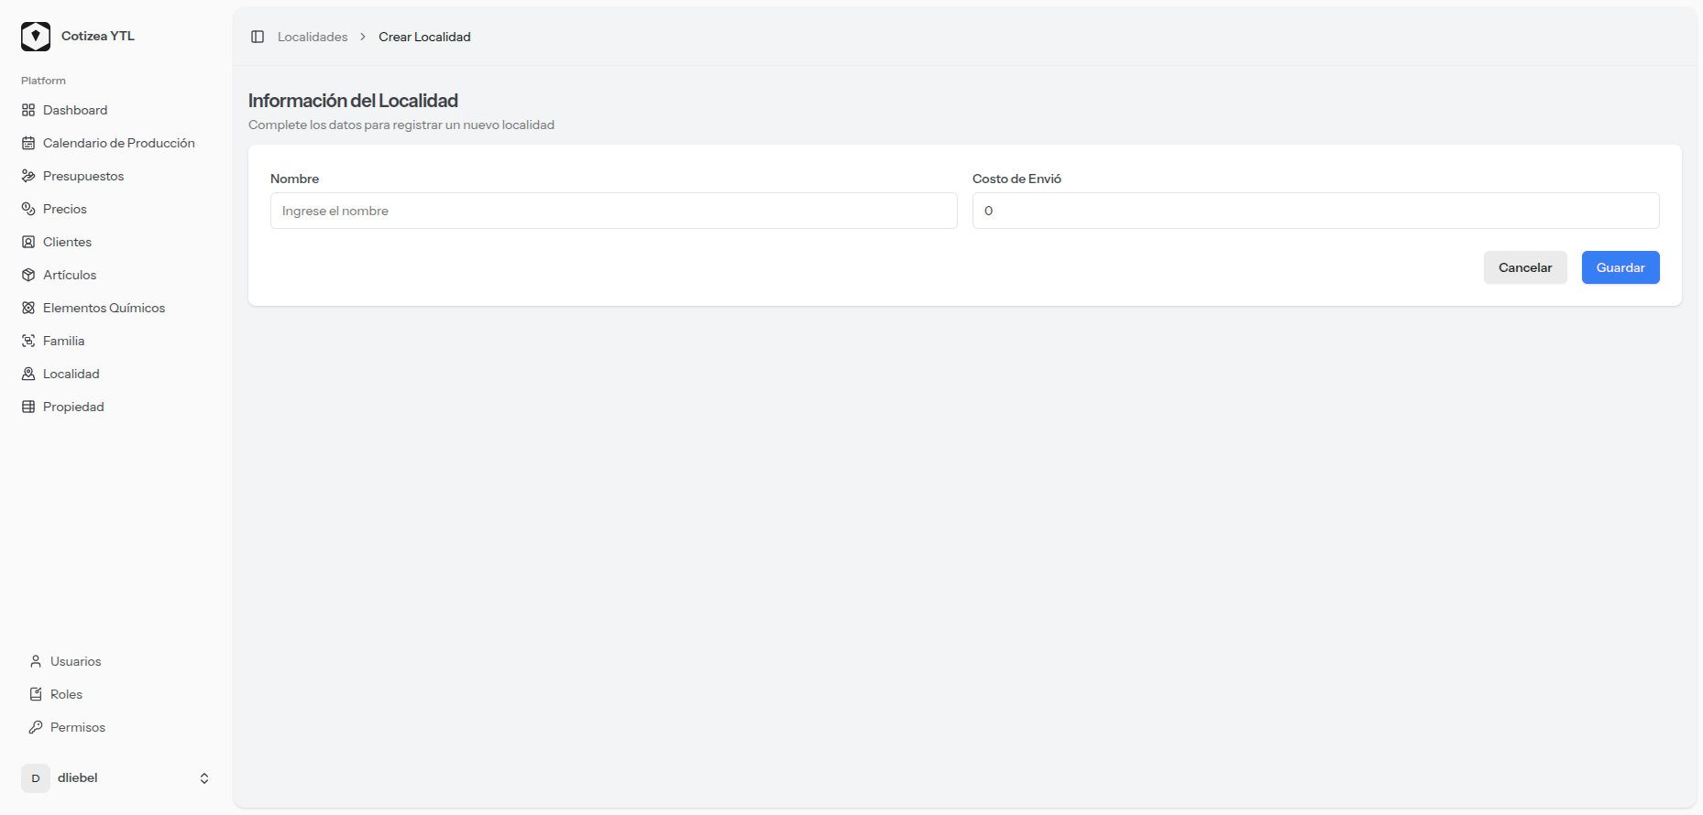Click the Calendario de Producción calendar icon
This screenshot has width=1703, height=815.
pyautogui.click(x=28, y=143)
